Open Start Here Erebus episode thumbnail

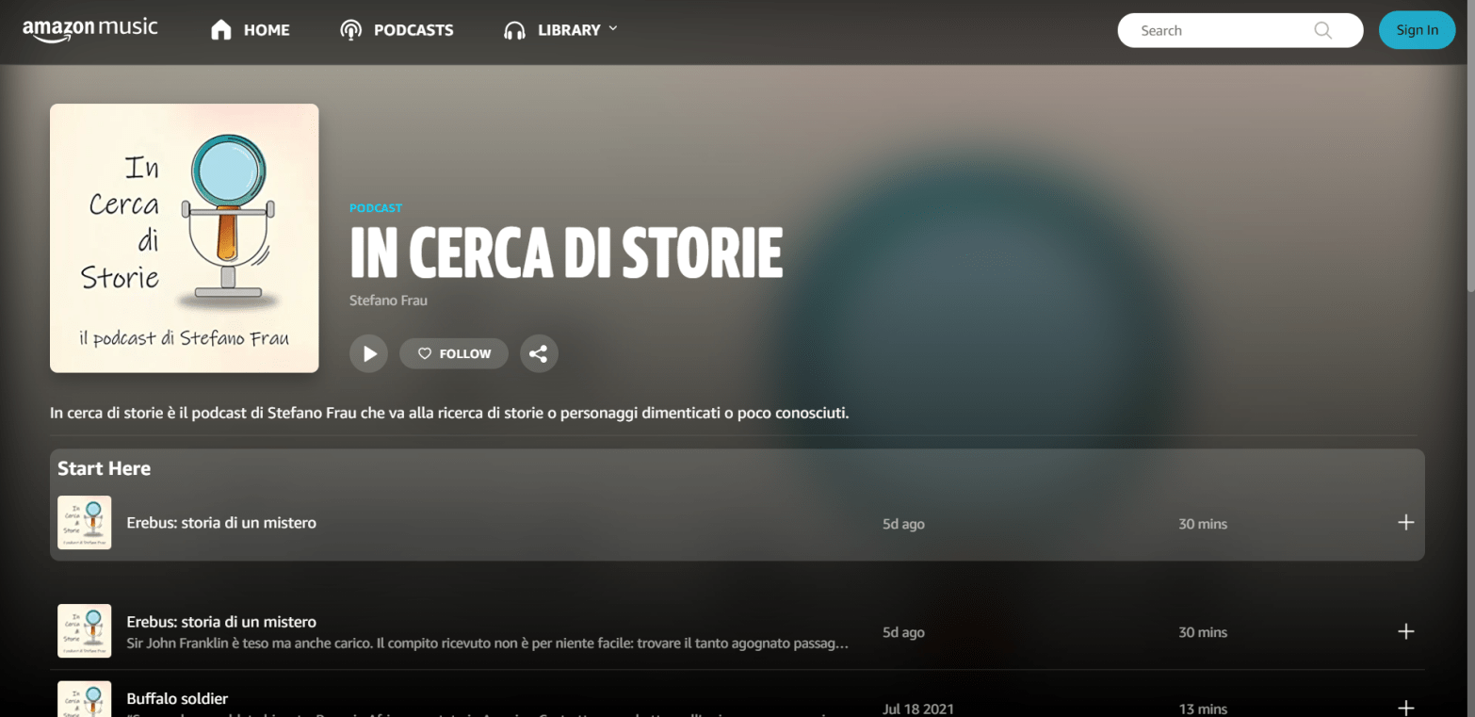84,523
